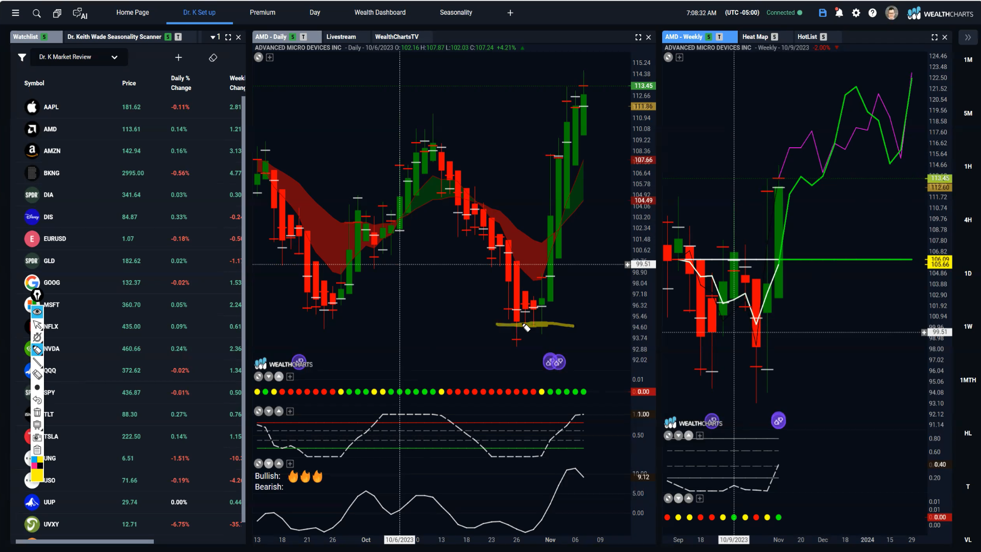Open the notifications bell
The image size is (981, 552).
point(839,13)
